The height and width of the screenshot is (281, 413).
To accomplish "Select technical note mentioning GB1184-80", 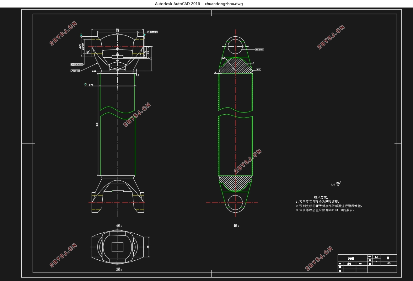I will pyautogui.click(x=325, y=211).
